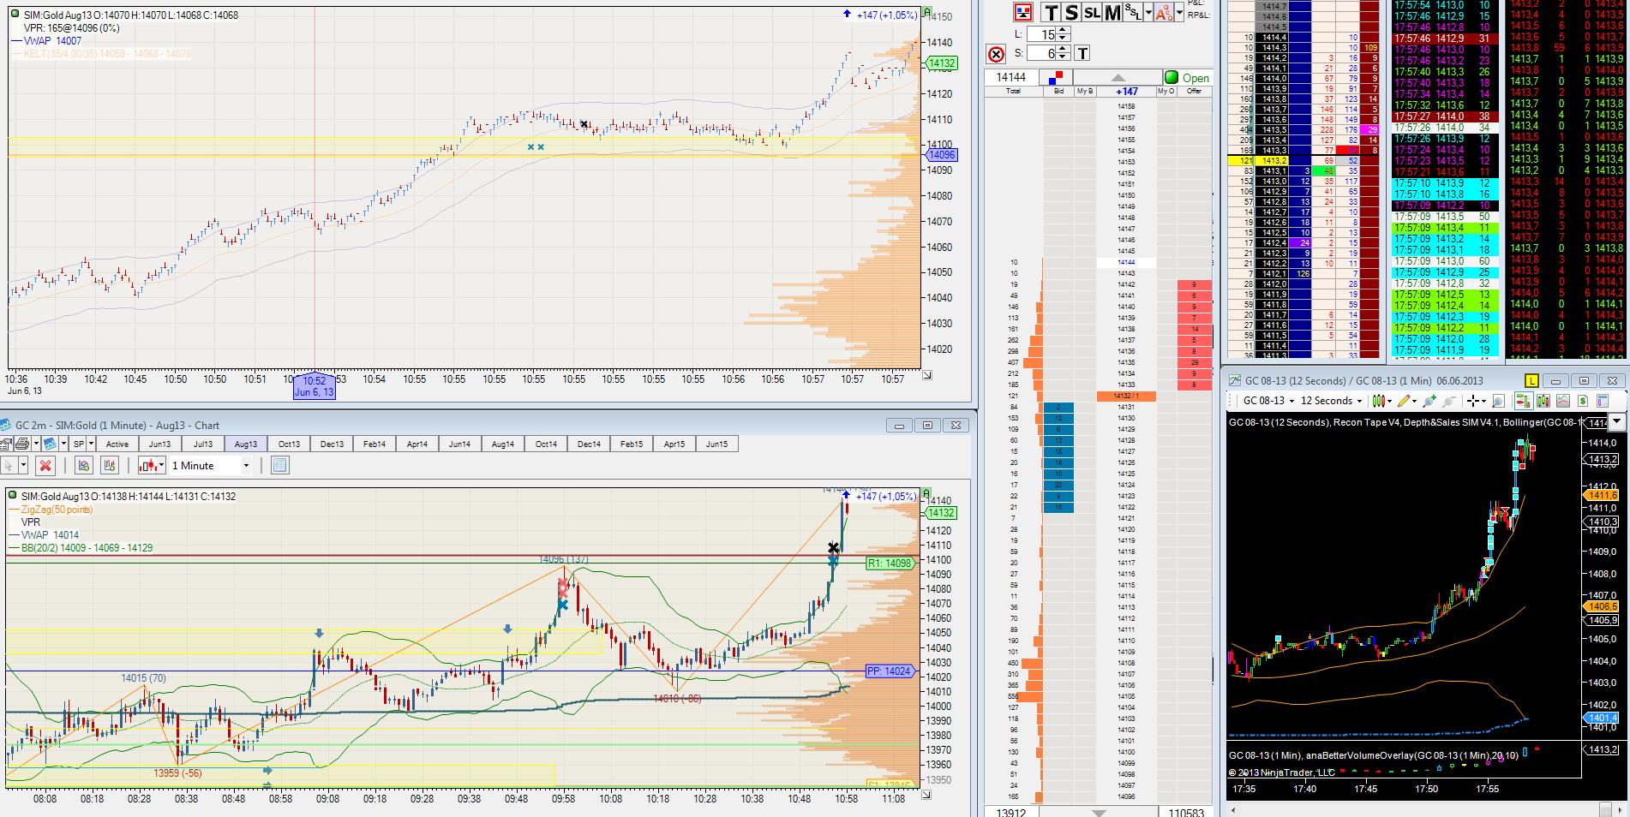The image size is (1630, 817).
Task: Click the Total column header in DOM
Action: (1014, 91)
